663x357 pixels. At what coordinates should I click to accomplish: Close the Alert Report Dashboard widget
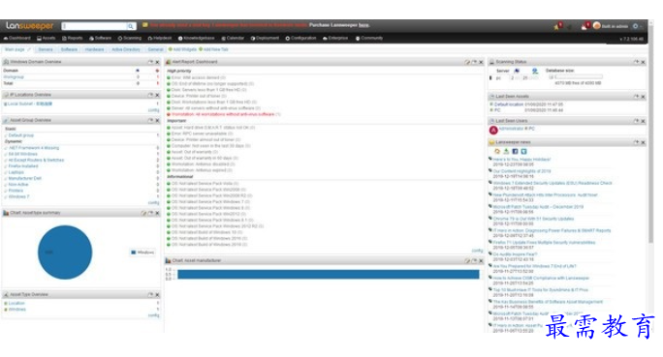click(481, 62)
